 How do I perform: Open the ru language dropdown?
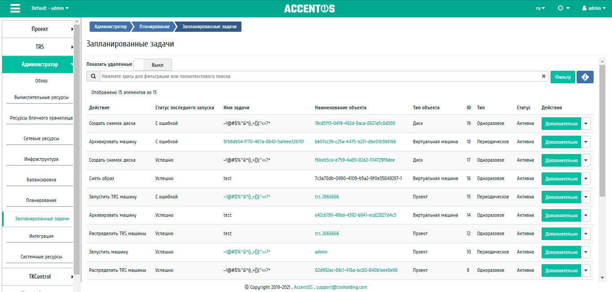[x=540, y=8]
